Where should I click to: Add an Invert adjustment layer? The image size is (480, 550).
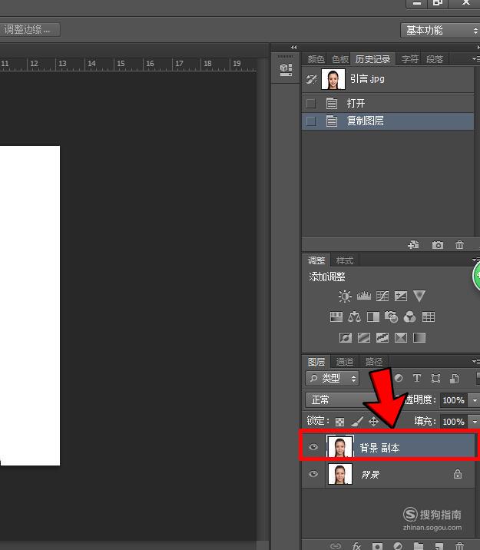(346, 338)
